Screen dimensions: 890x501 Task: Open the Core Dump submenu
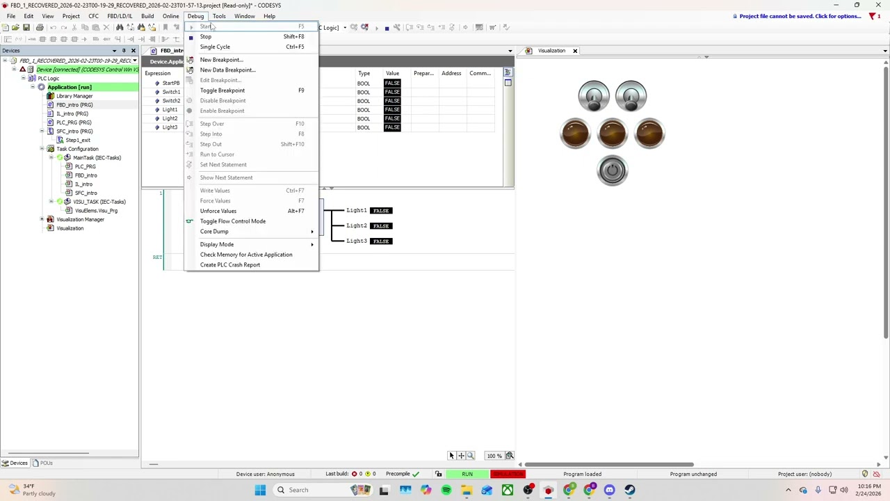pos(250,232)
